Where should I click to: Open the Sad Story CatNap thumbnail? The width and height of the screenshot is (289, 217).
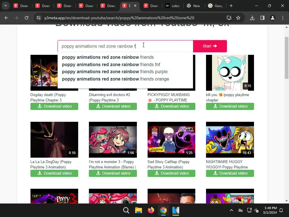click(x=171, y=140)
